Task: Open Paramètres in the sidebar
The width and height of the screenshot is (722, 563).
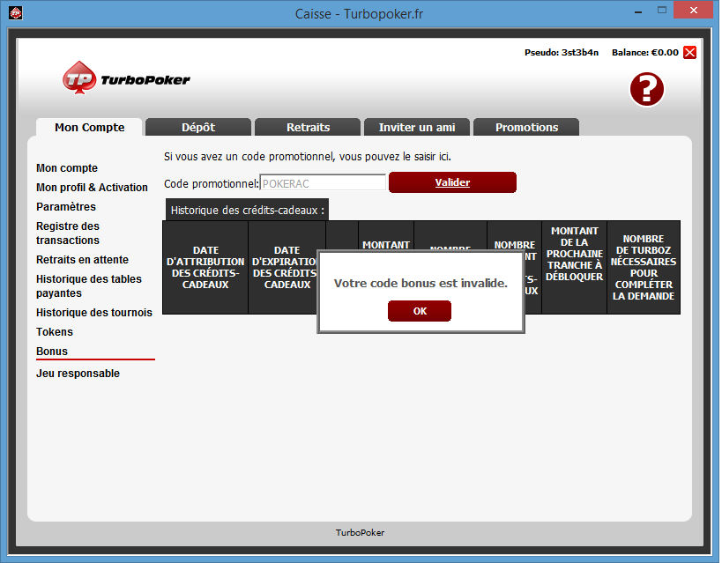Action: 66,207
